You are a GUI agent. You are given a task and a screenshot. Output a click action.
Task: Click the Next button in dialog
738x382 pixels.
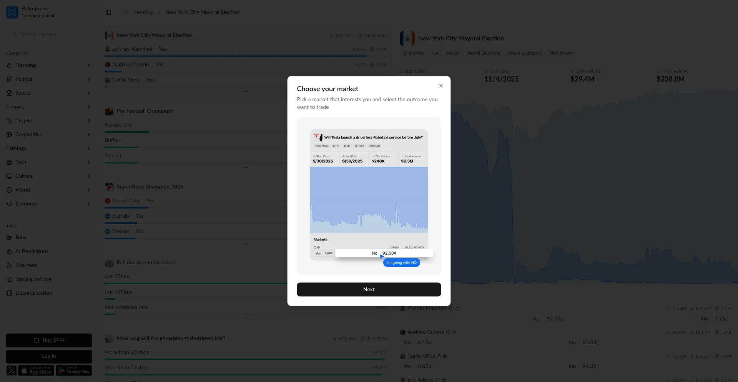tap(369, 289)
